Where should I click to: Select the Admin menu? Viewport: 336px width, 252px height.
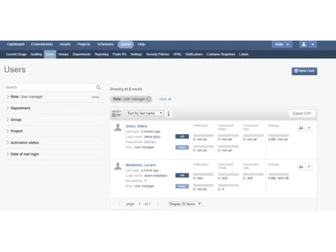126,44
